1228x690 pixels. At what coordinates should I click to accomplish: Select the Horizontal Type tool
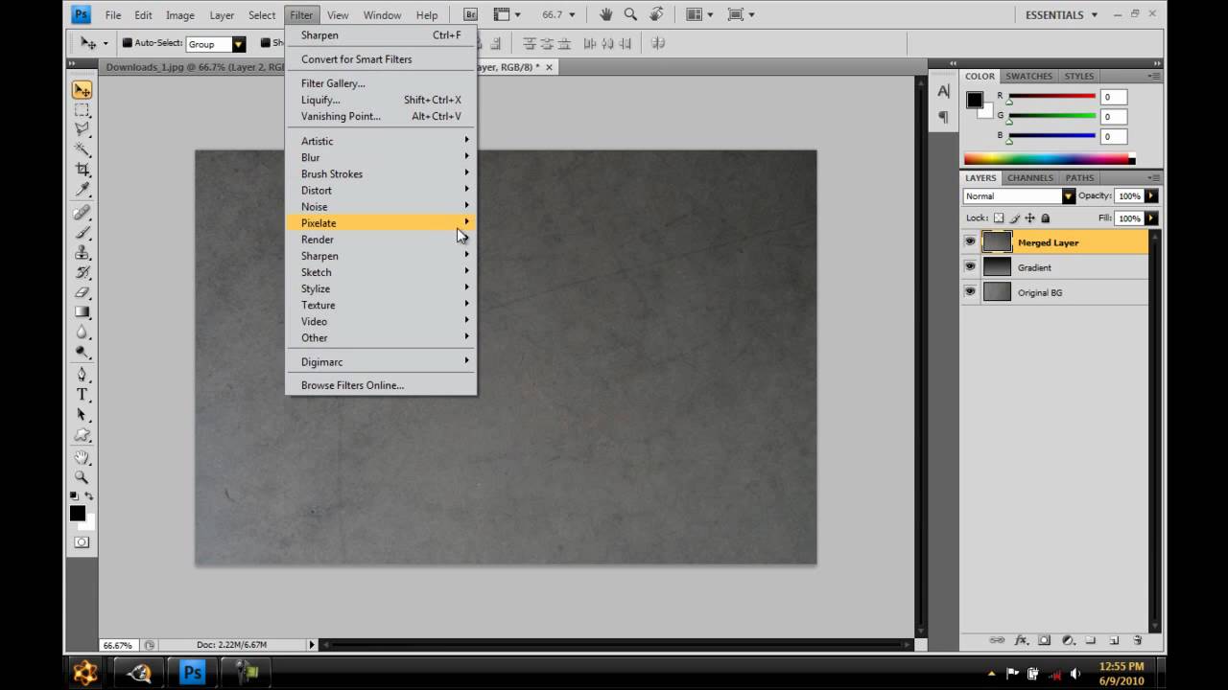click(x=82, y=395)
